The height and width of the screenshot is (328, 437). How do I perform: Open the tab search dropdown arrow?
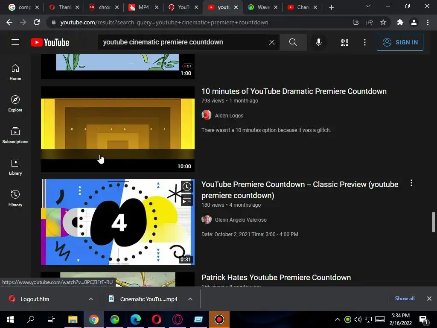pyautogui.click(x=368, y=6)
